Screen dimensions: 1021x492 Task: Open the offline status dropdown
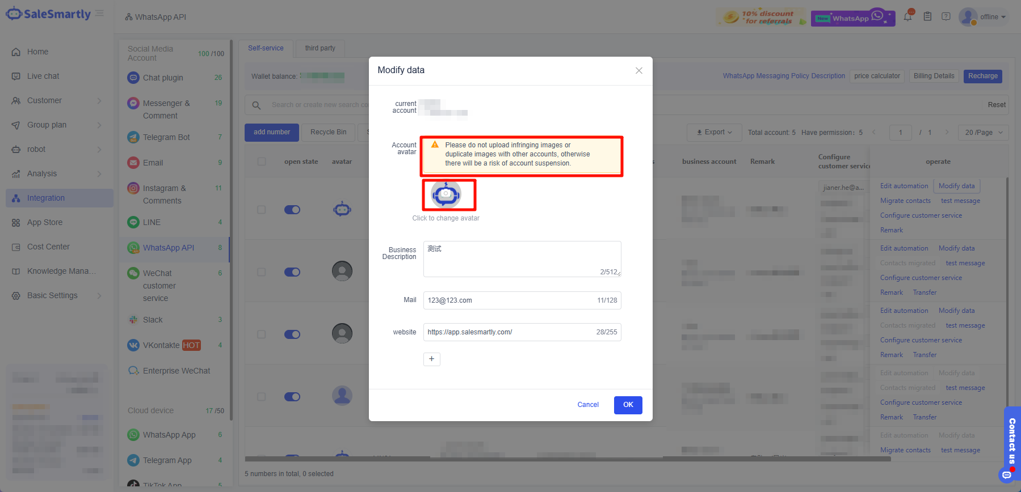coord(993,17)
